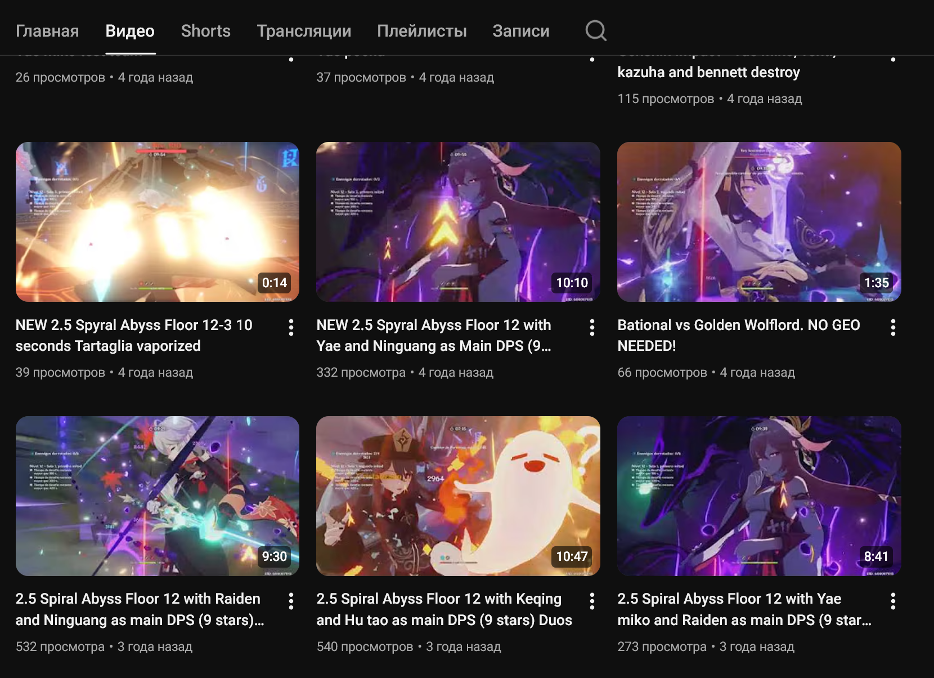Play the 9:30 Raiden and Ninguang thumbnail
Image resolution: width=934 pixels, height=678 pixels.
click(158, 496)
